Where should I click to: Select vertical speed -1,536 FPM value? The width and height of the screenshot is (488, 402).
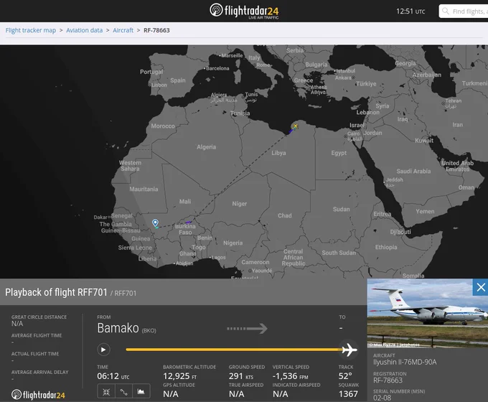(291, 376)
